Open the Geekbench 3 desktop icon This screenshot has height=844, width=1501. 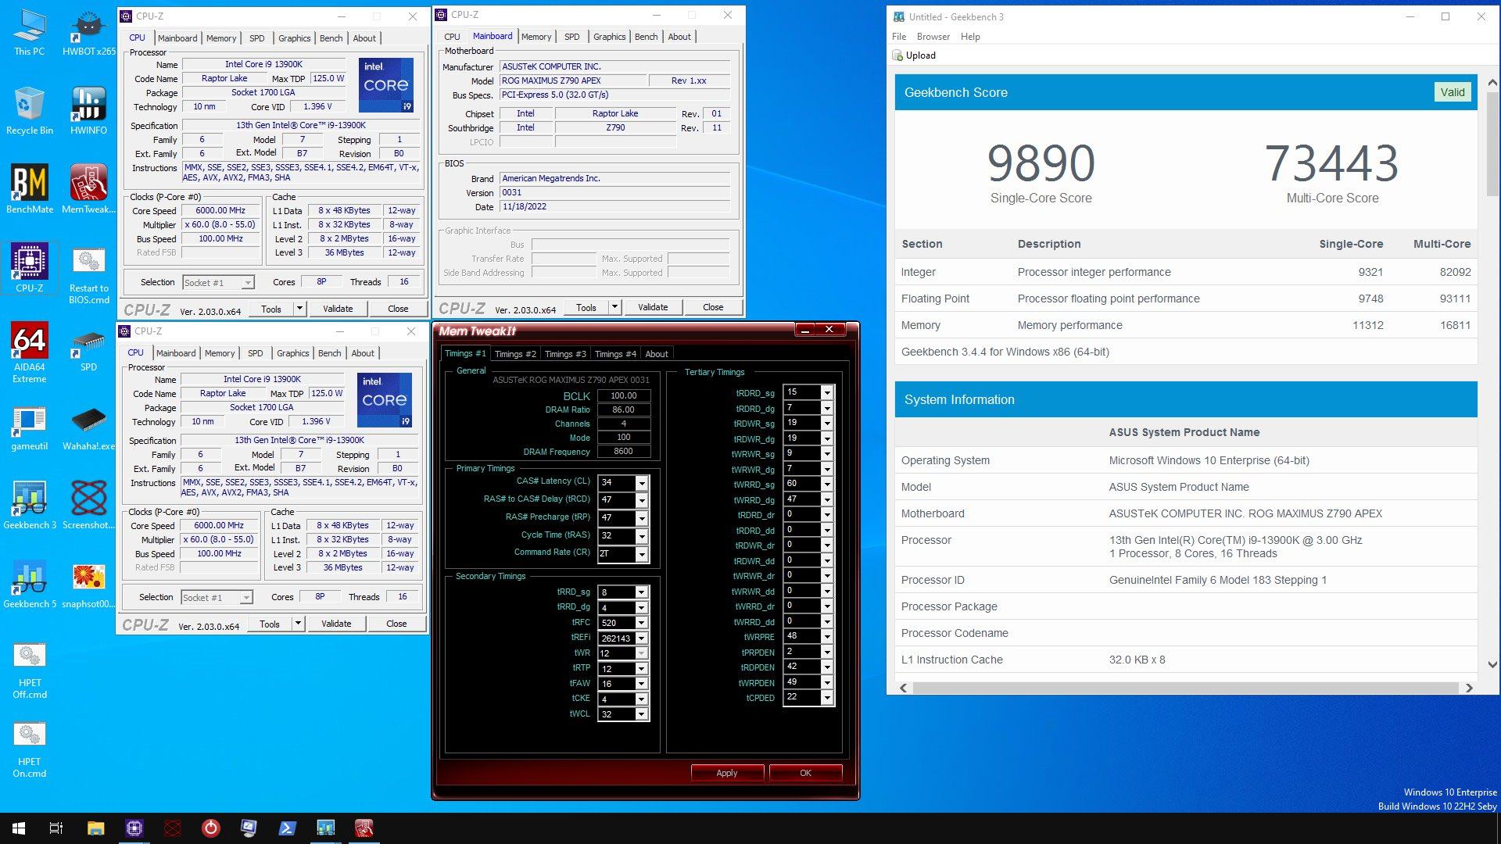pyautogui.click(x=29, y=506)
